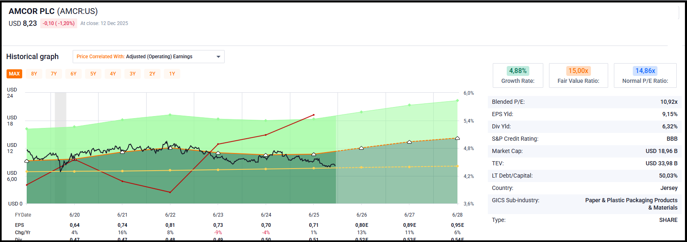The image size is (687, 242).
Task: Switch to the 1Y time range
Action: [172, 74]
